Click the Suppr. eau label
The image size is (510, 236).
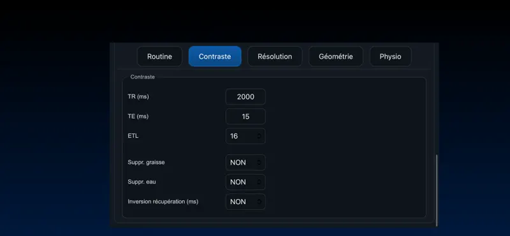(142, 182)
